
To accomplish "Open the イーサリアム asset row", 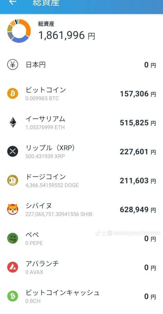I will [x=81, y=123].
